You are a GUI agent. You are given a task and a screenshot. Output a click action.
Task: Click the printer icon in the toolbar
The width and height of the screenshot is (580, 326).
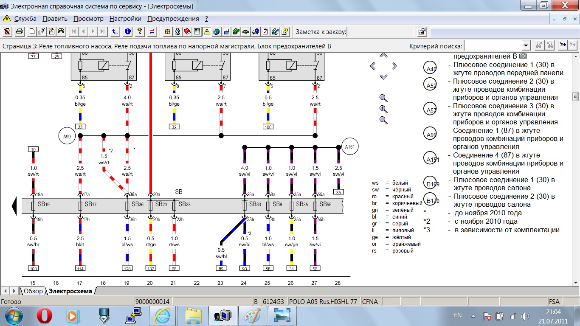[x=19, y=31]
